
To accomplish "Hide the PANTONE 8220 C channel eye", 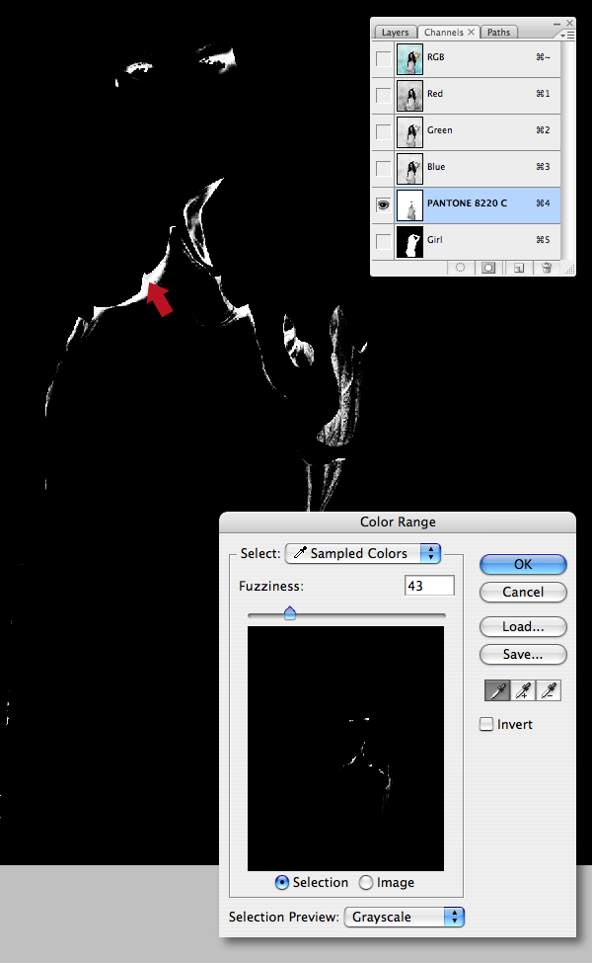I will coord(384,204).
